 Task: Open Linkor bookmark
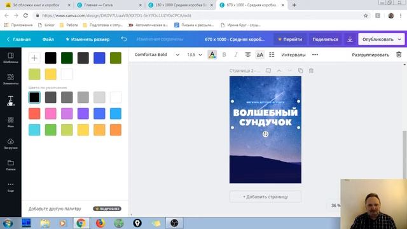click(46, 25)
